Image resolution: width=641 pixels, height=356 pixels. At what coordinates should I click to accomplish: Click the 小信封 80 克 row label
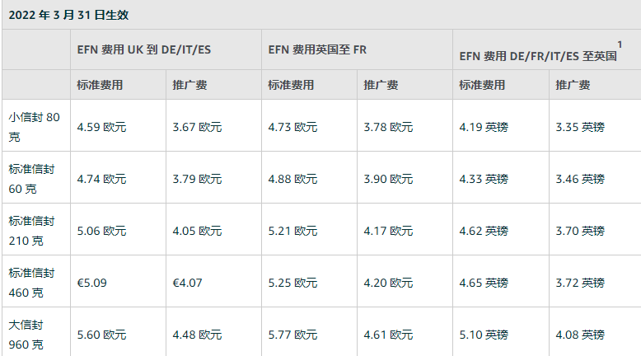[35, 126]
